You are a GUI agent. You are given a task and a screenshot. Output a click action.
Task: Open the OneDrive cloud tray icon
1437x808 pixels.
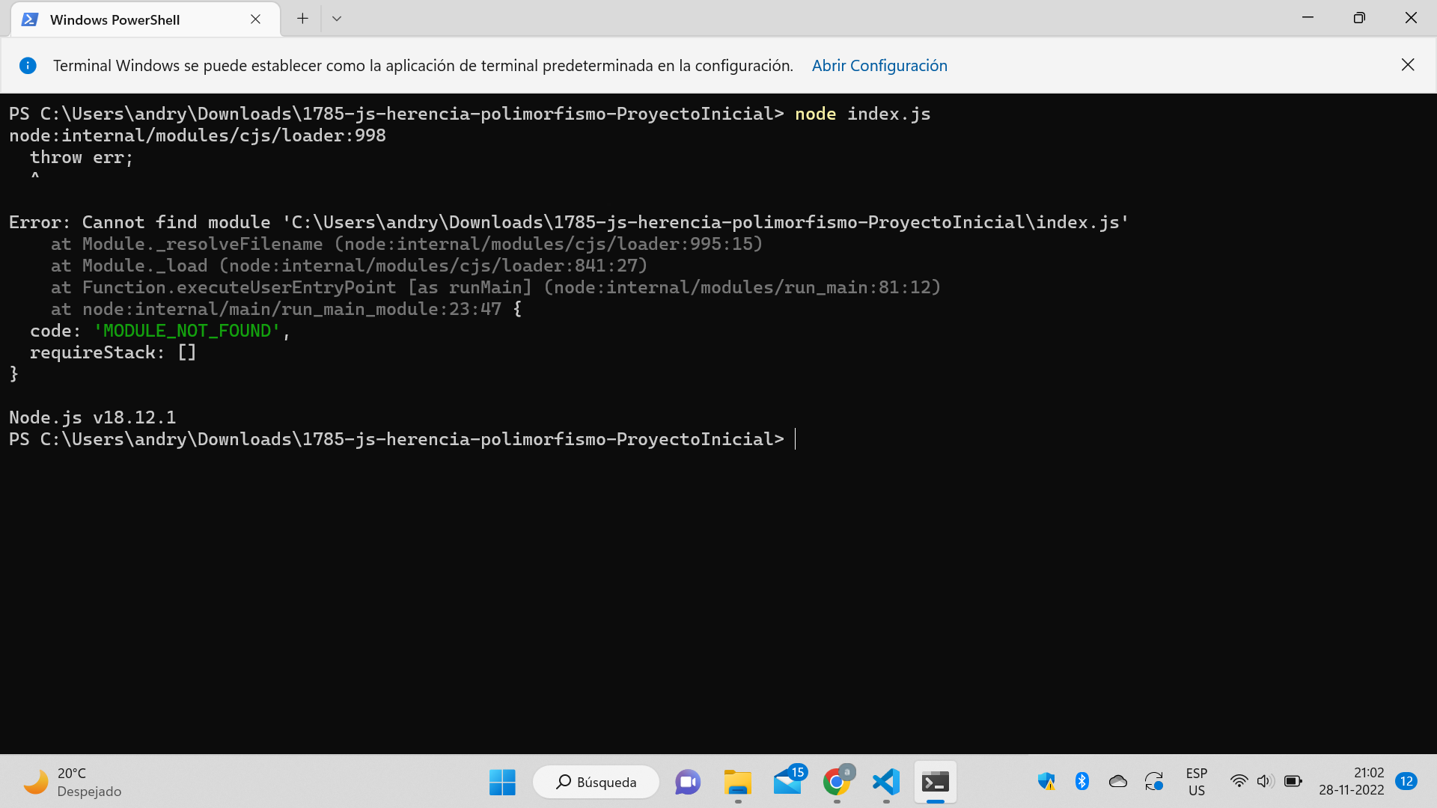1118,782
